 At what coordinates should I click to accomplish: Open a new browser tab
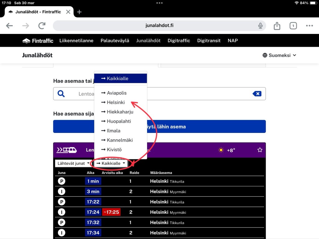coord(79,12)
